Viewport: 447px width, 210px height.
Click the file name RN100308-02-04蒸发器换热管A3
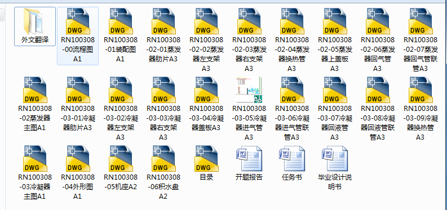tap(291, 55)
